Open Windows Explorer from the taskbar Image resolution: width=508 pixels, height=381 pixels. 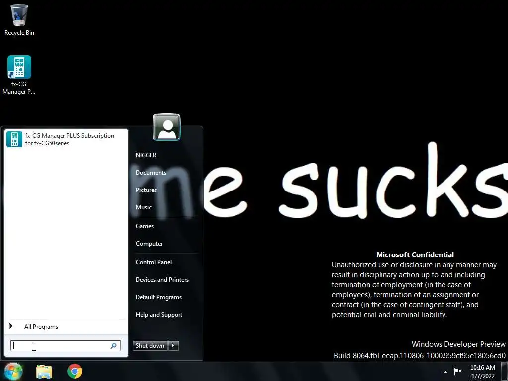(44, 372)
